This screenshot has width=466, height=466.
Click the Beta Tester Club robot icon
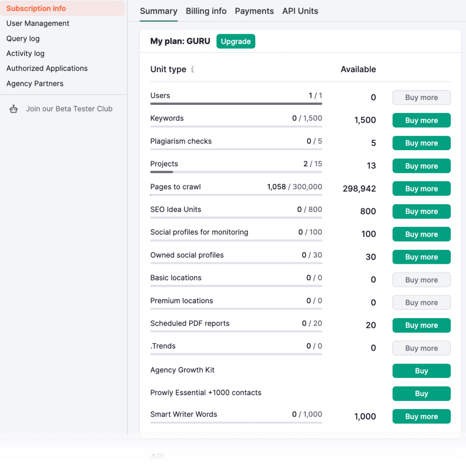(14, 109)
